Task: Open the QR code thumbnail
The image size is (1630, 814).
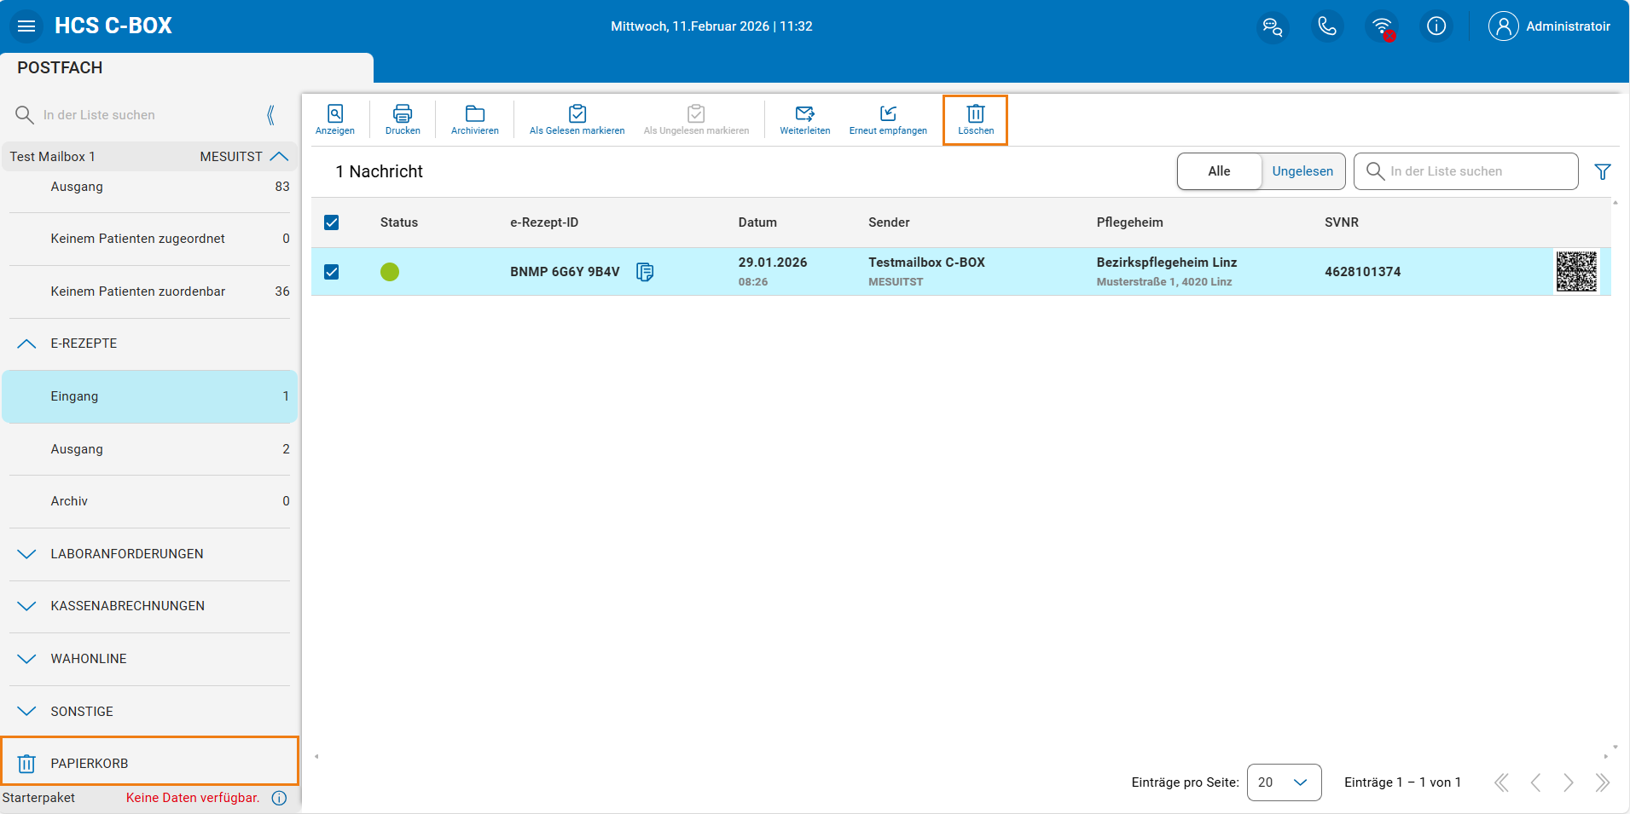Action: [x=1576, y=272]
